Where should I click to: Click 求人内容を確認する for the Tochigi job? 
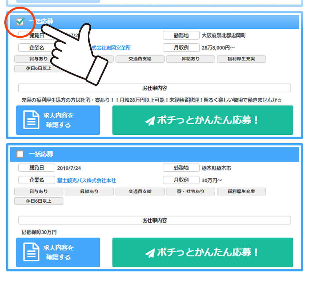(x=58, y=252)
